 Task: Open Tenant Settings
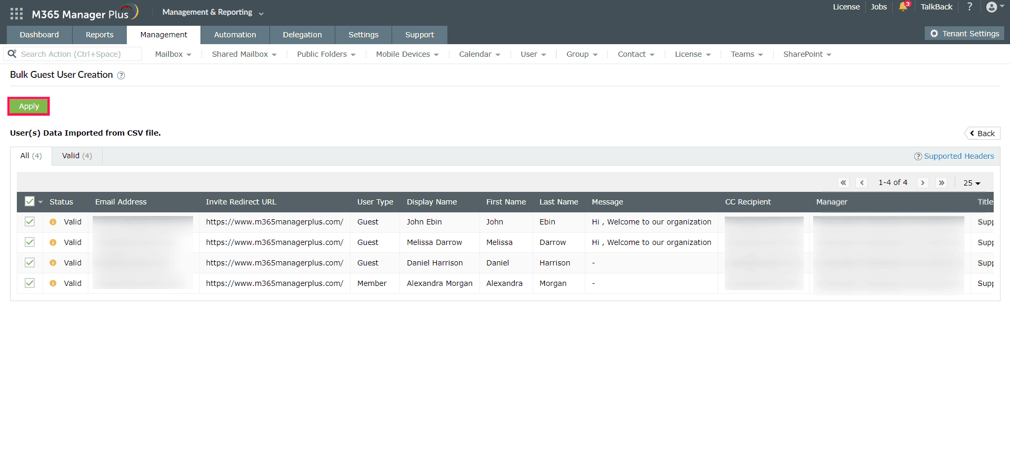(x=964, y=34)
